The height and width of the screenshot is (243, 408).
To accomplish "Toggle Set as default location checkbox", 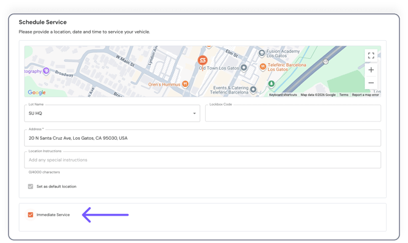I will [30, 187].
